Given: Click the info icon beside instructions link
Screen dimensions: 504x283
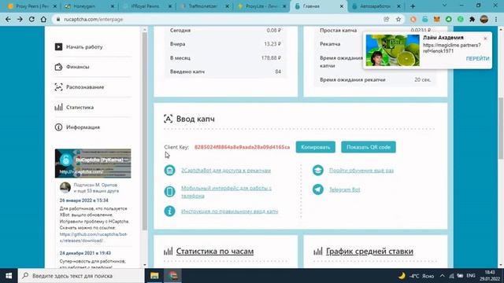Looking at the screenshot, I should click(x=170, y=211).
